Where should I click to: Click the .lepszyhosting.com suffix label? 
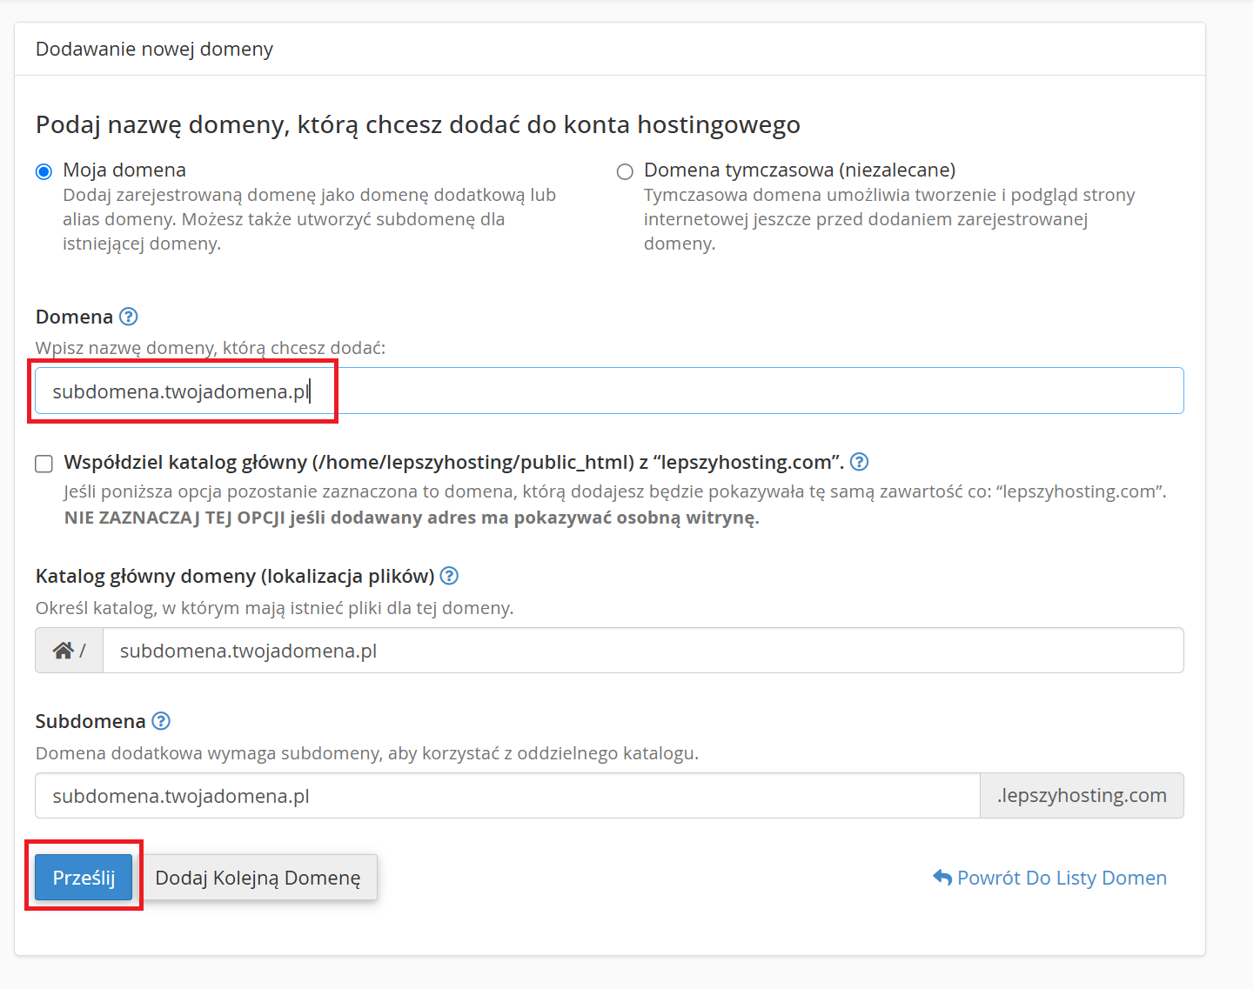pyautogui.click(x=1082, y=796)
